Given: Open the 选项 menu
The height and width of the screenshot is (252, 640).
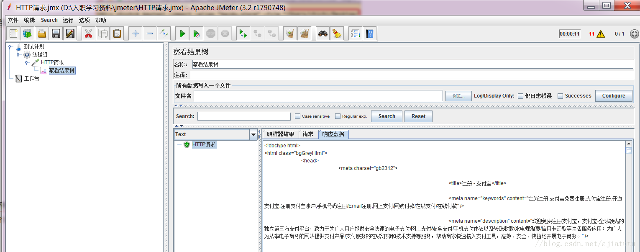Looking at the screenshot, I should tap(84, 20).
